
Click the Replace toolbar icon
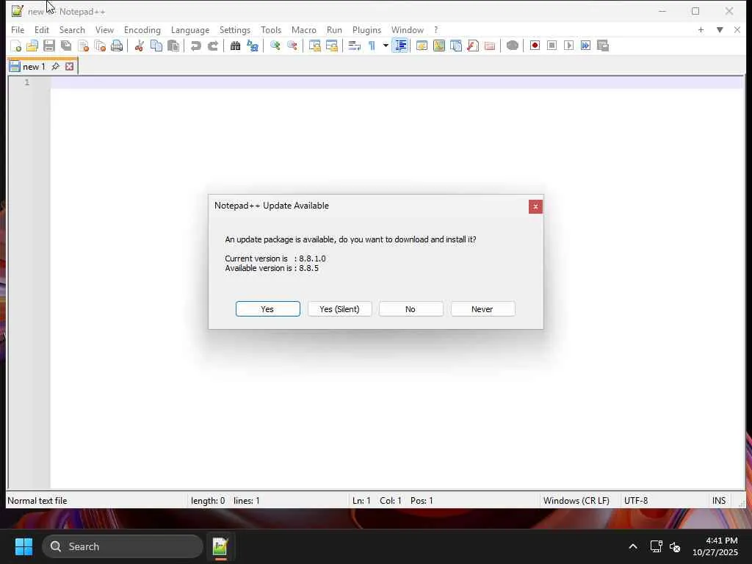[x=253, y=46]
